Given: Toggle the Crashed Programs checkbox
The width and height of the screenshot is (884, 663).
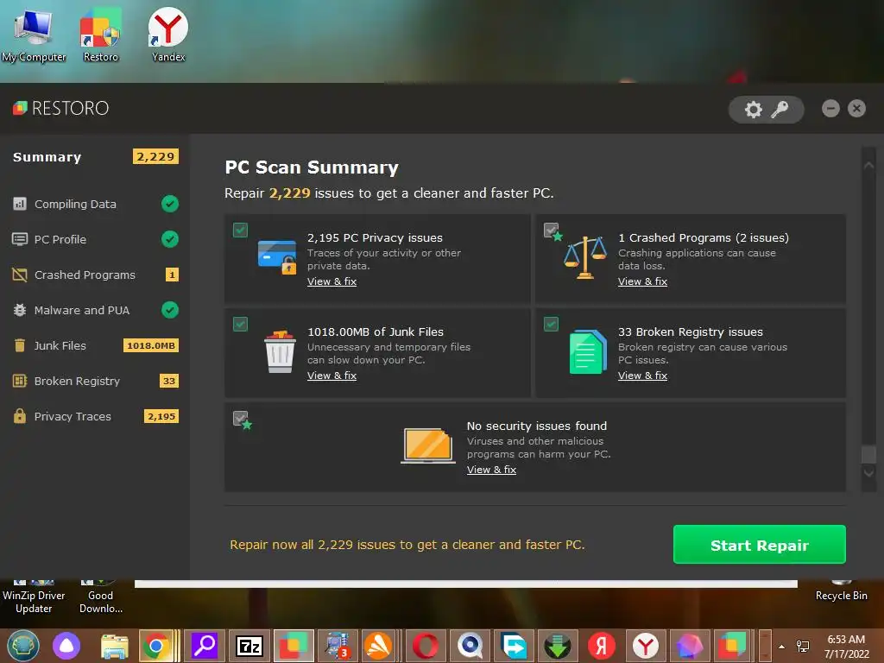Looking at the screenshot, I should click(x=551, y=230).
